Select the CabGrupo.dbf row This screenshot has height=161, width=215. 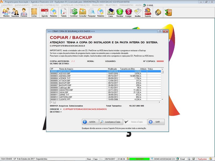click(105, 88)
